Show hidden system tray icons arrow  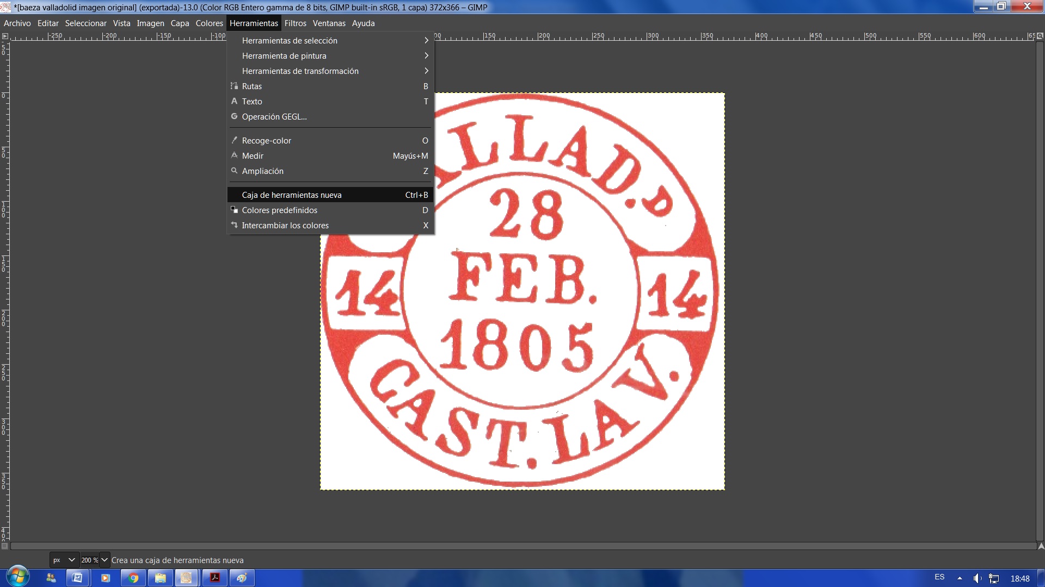pos(960,578)
